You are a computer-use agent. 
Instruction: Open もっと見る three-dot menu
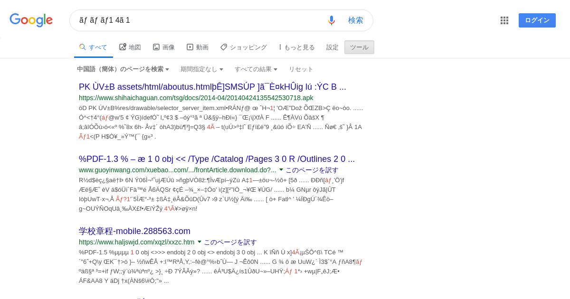coord(280,47)
